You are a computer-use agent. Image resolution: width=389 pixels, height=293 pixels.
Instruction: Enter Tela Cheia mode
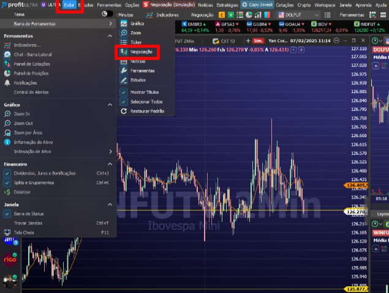pos(24,232)
